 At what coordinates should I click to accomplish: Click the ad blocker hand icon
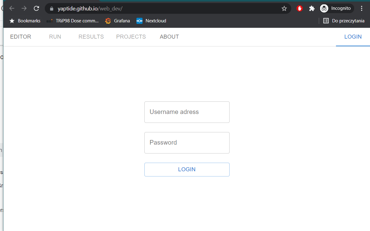299,8
